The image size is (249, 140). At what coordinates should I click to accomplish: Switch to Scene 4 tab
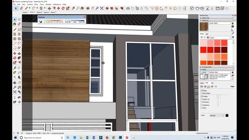click(x=46, y=12)
